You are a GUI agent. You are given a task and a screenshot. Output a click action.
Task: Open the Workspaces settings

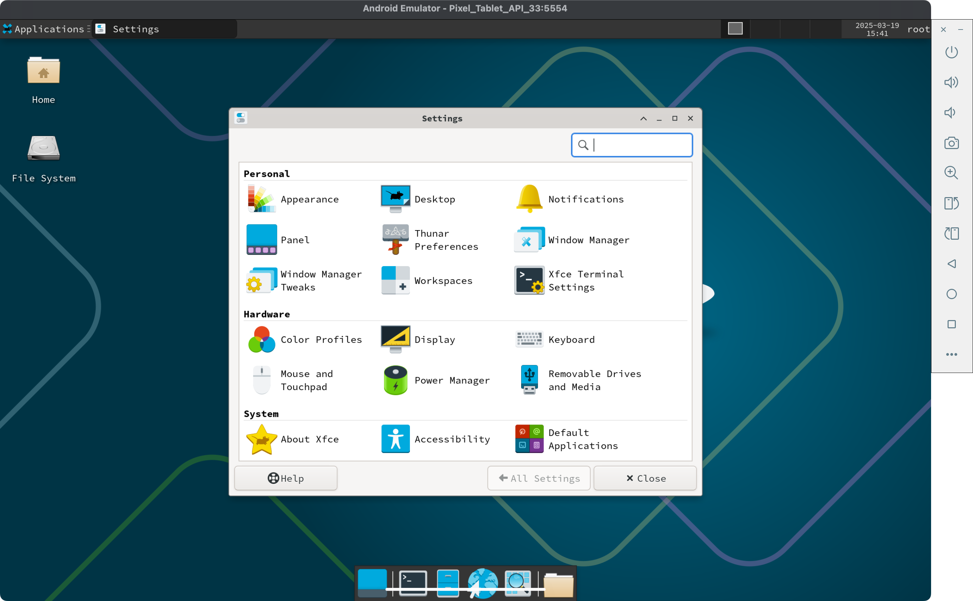point(395,281)
